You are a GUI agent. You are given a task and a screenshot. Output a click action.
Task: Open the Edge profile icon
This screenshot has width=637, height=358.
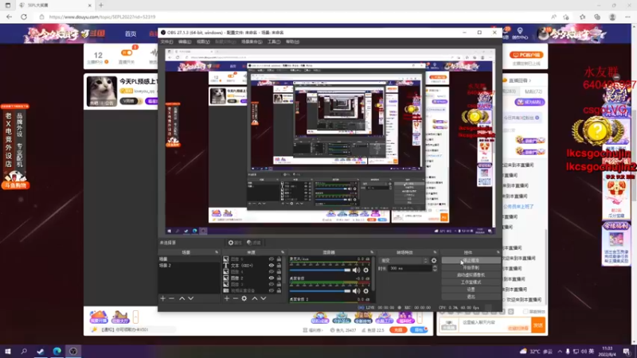coord(612,17)
